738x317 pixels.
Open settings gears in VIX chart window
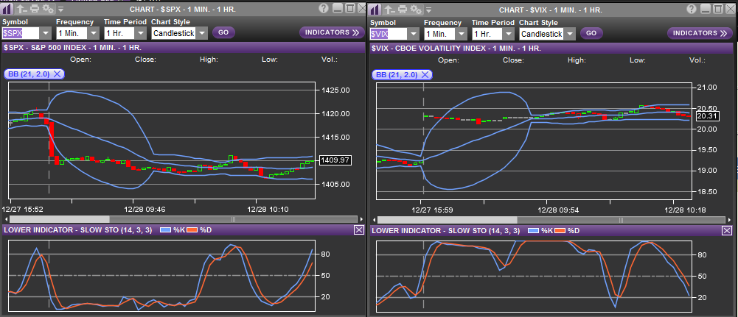click(x=416, y=9)
